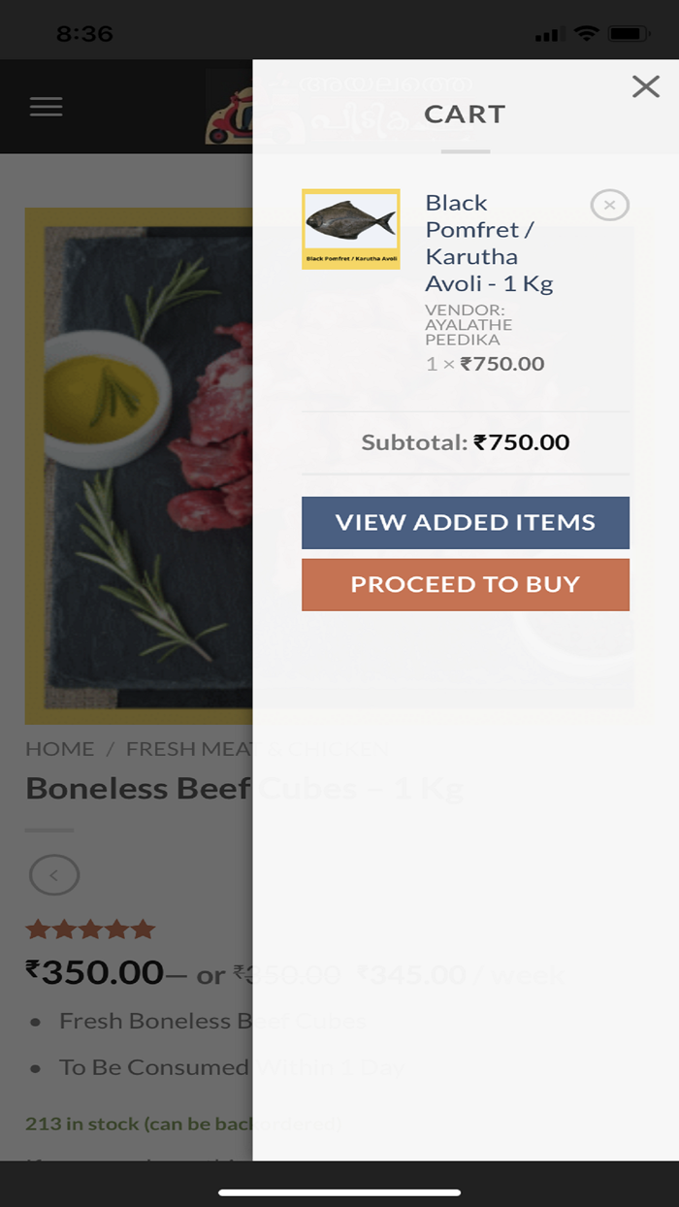Tap the 8:36 status bar clock
The width and height of the screenshot is (679, 1207).
(84, 34)
